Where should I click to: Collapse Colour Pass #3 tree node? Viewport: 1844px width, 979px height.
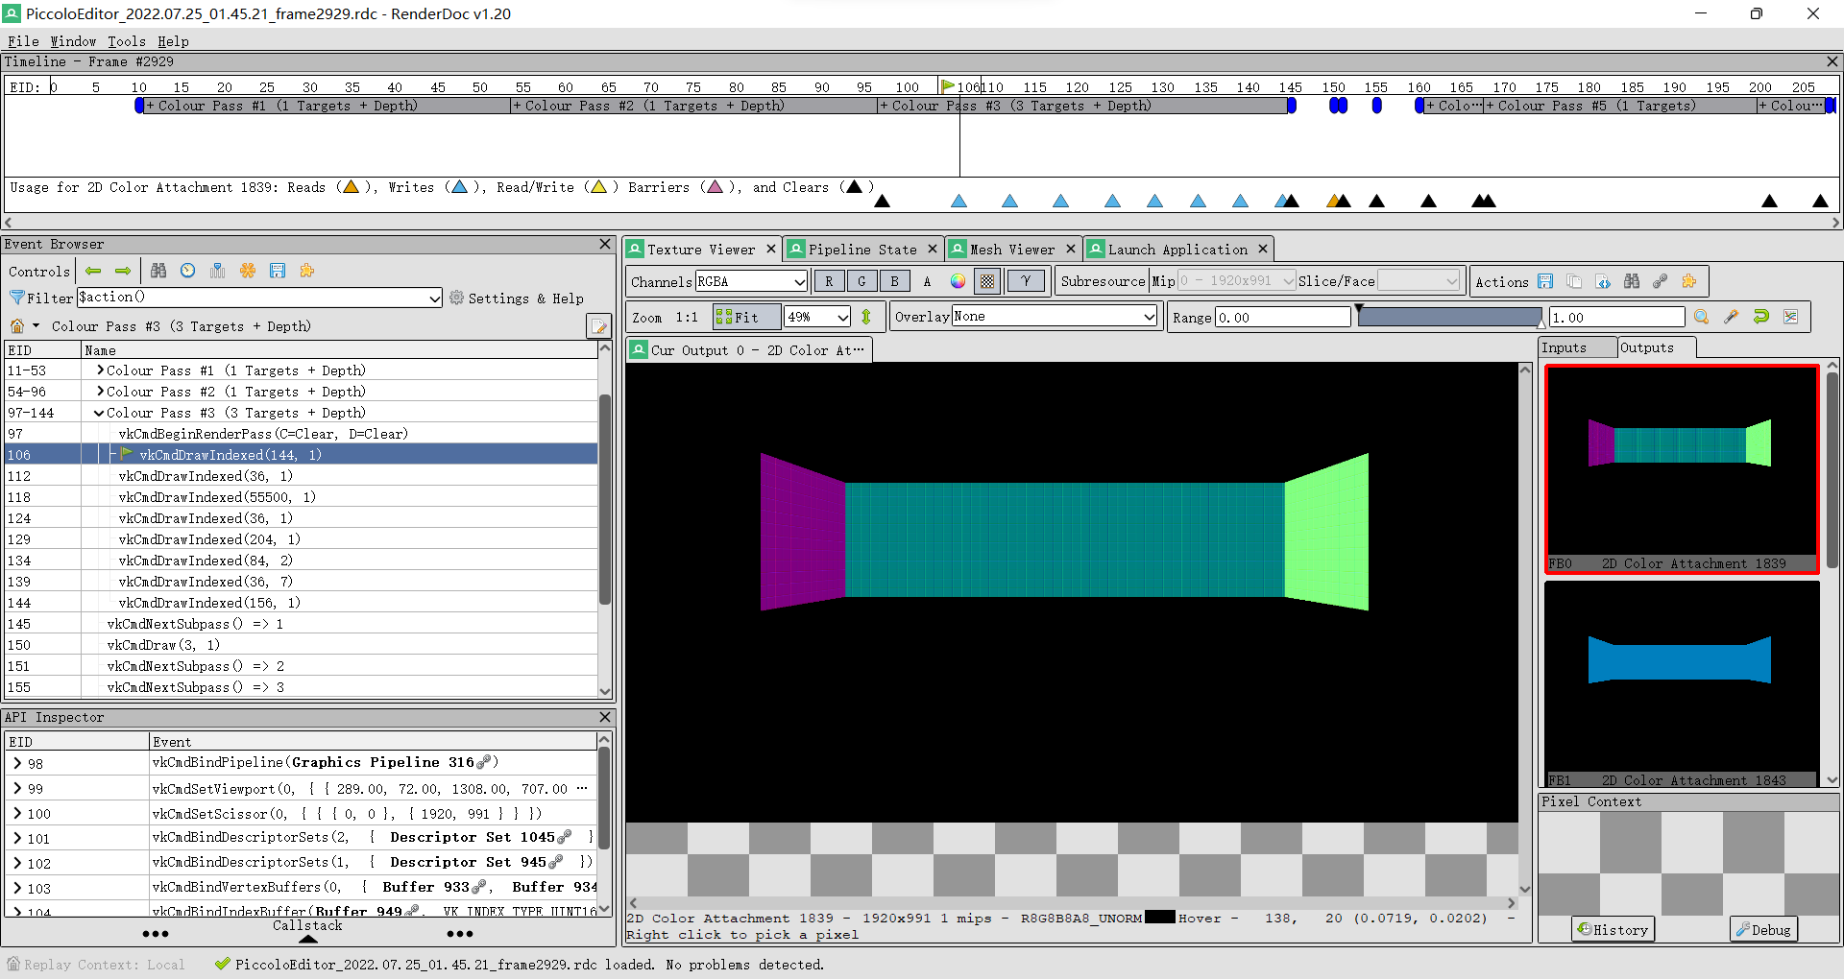[x=99, y=413]
